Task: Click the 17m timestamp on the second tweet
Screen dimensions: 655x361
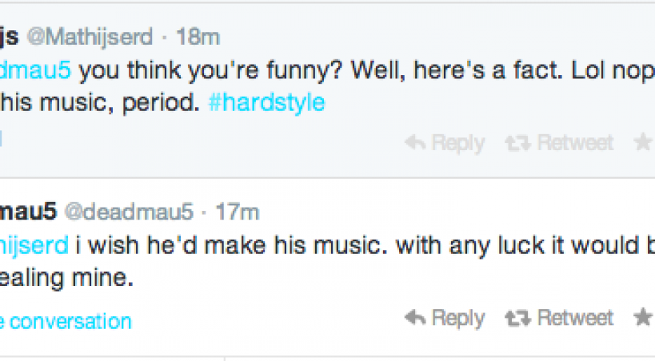Action: pyautogui.click(x=238, y=212)
